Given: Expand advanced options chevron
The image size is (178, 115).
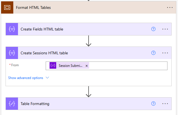Looking at the screenshot, I should (x=47, y=78).
